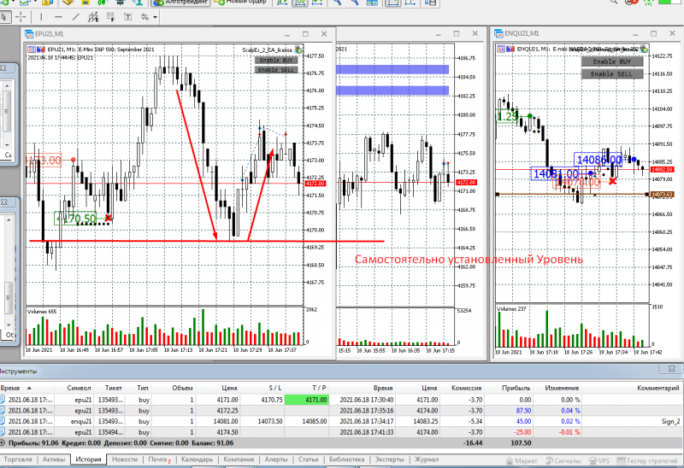Click the red 4172.00 price tag on EPU21 axis

pos(315,184)
